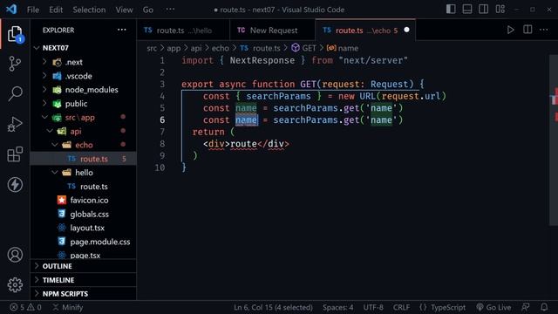Viewport: 558px width, 314px height.
Task: Open the View menu
Action: 124,10
